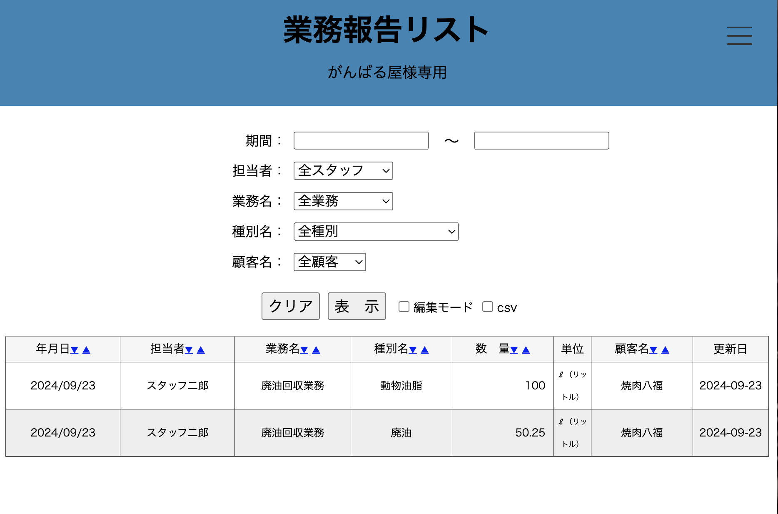Enable the 編集モード checkbox
The image size is (778, 514).
(x=404, y=307)
